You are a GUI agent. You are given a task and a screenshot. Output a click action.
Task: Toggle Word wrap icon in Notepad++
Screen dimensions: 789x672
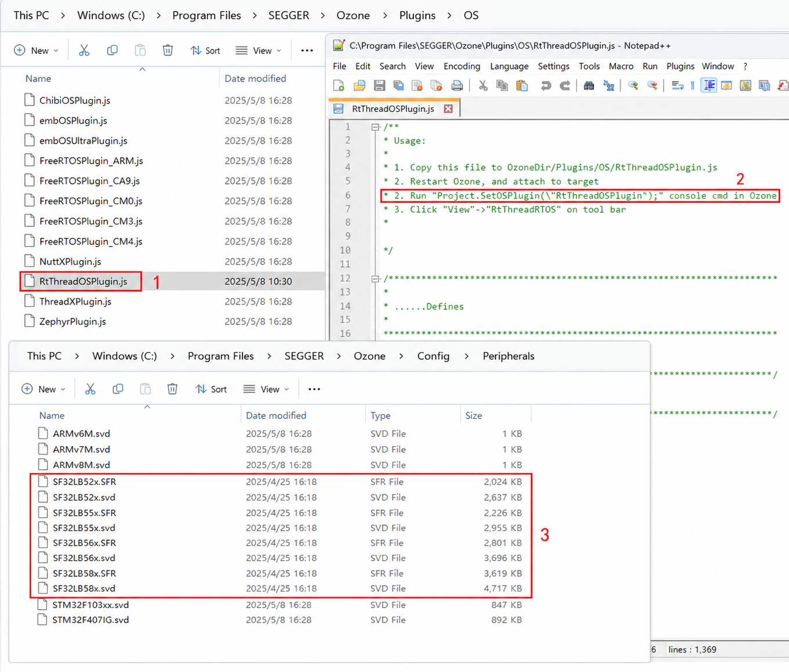pos(678,86)
